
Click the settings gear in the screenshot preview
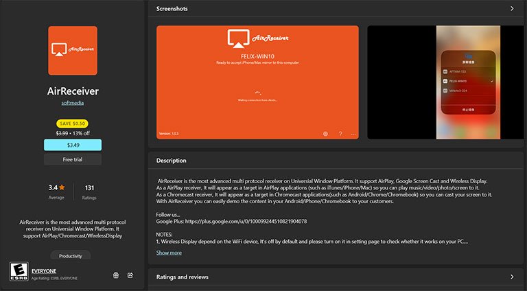pos(325,134)
